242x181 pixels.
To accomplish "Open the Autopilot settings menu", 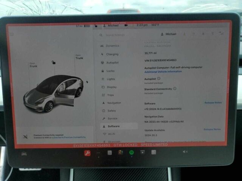I will point(112,62).
